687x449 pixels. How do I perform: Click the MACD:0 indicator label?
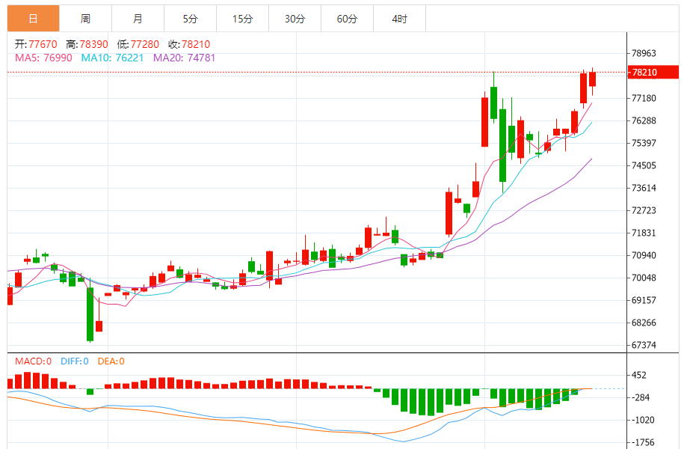[33, 361]
